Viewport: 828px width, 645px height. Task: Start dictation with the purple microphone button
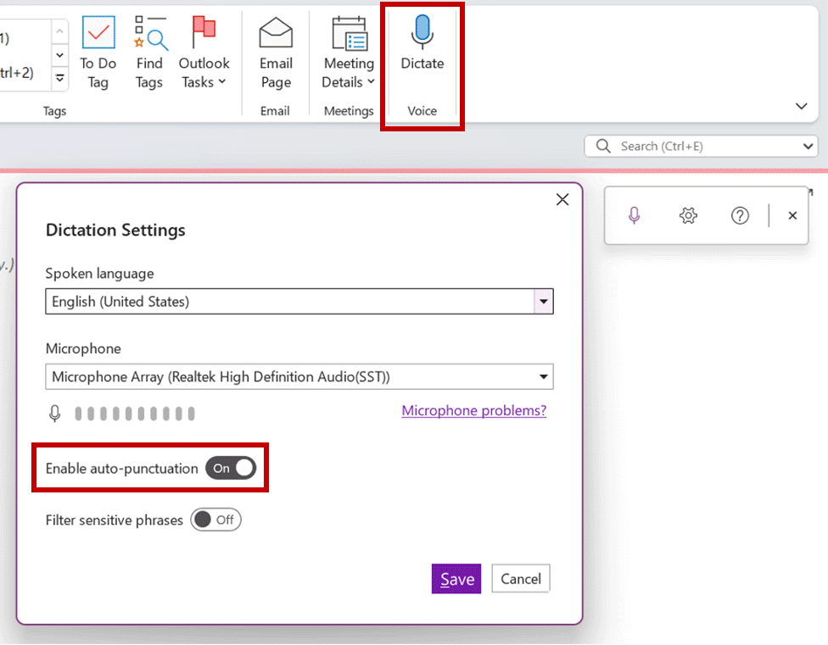tap(635, 215)
